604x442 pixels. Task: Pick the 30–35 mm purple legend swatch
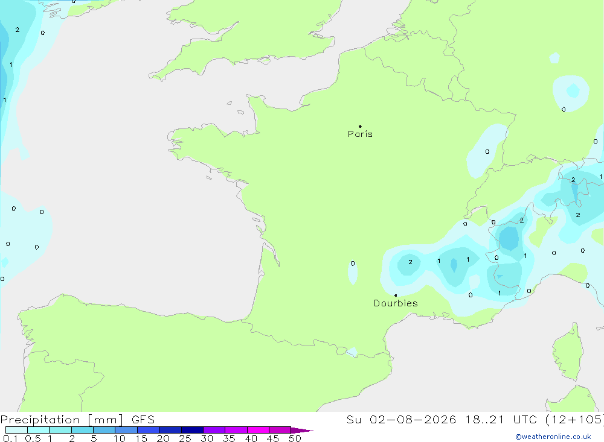(x=214, y=430)
